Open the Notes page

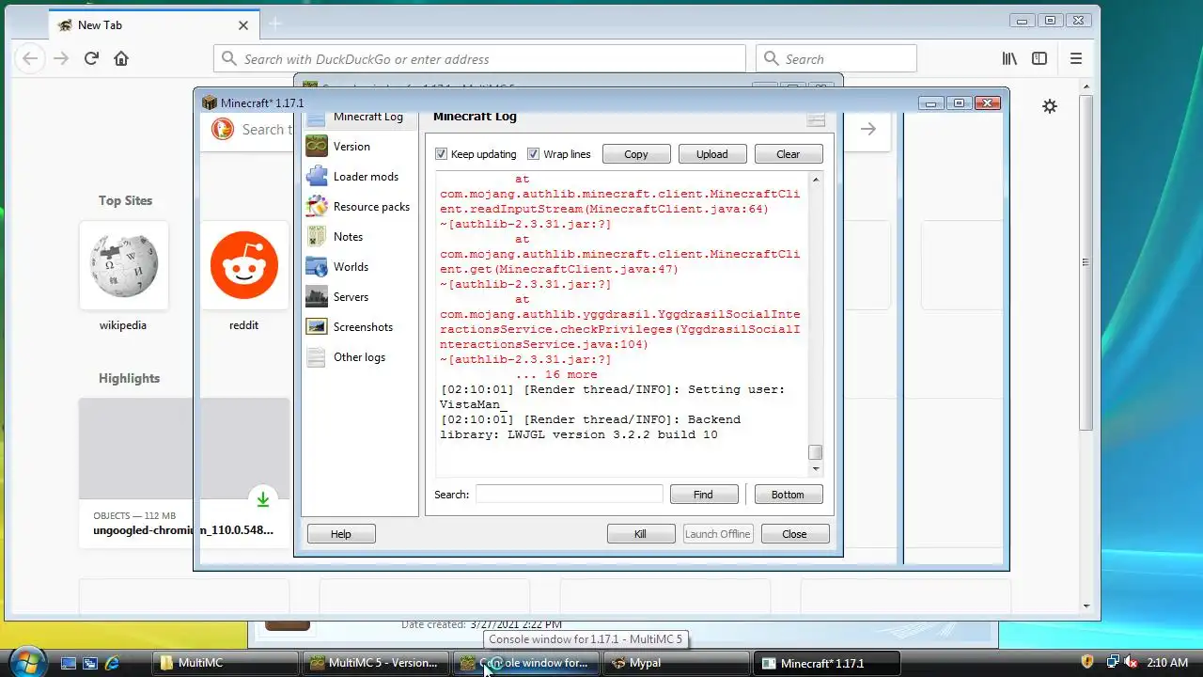pyautogui.click(x=348, y=237)
